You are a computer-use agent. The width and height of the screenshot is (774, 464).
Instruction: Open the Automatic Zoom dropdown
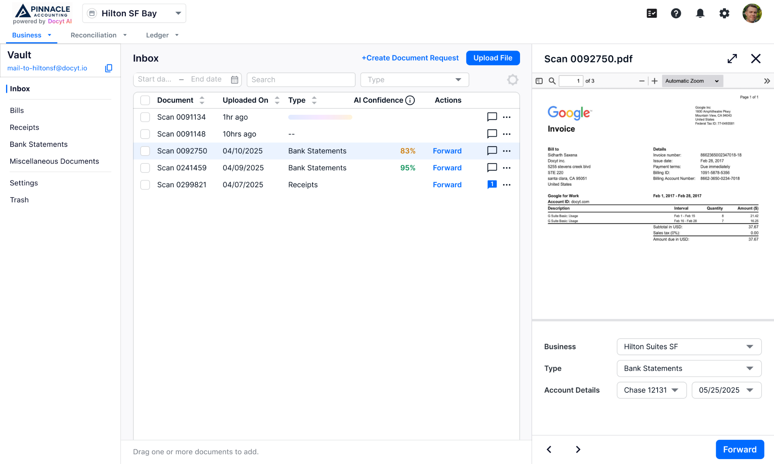click(692, 81)
